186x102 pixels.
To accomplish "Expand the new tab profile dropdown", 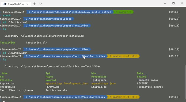I will point(41,4).
